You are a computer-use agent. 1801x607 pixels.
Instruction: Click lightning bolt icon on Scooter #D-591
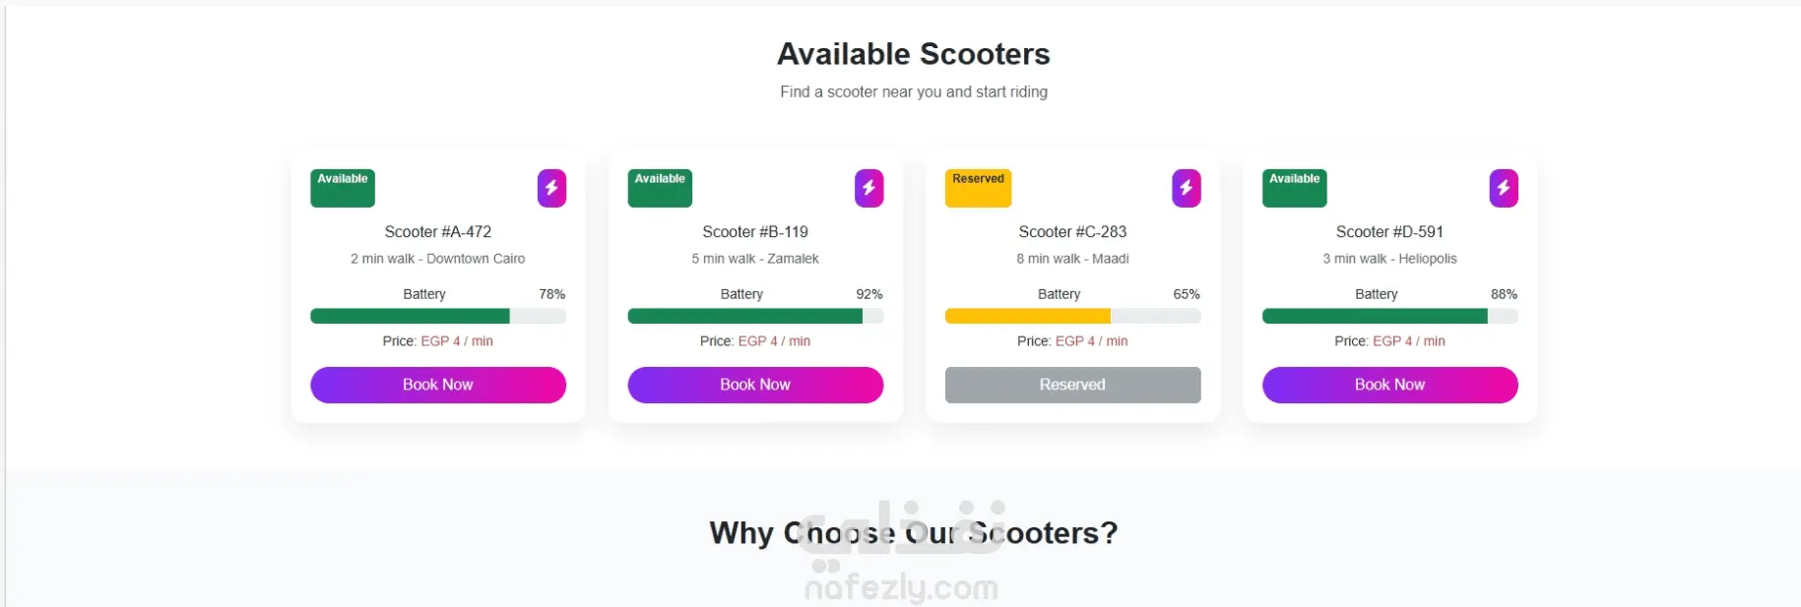point(1503,188)
